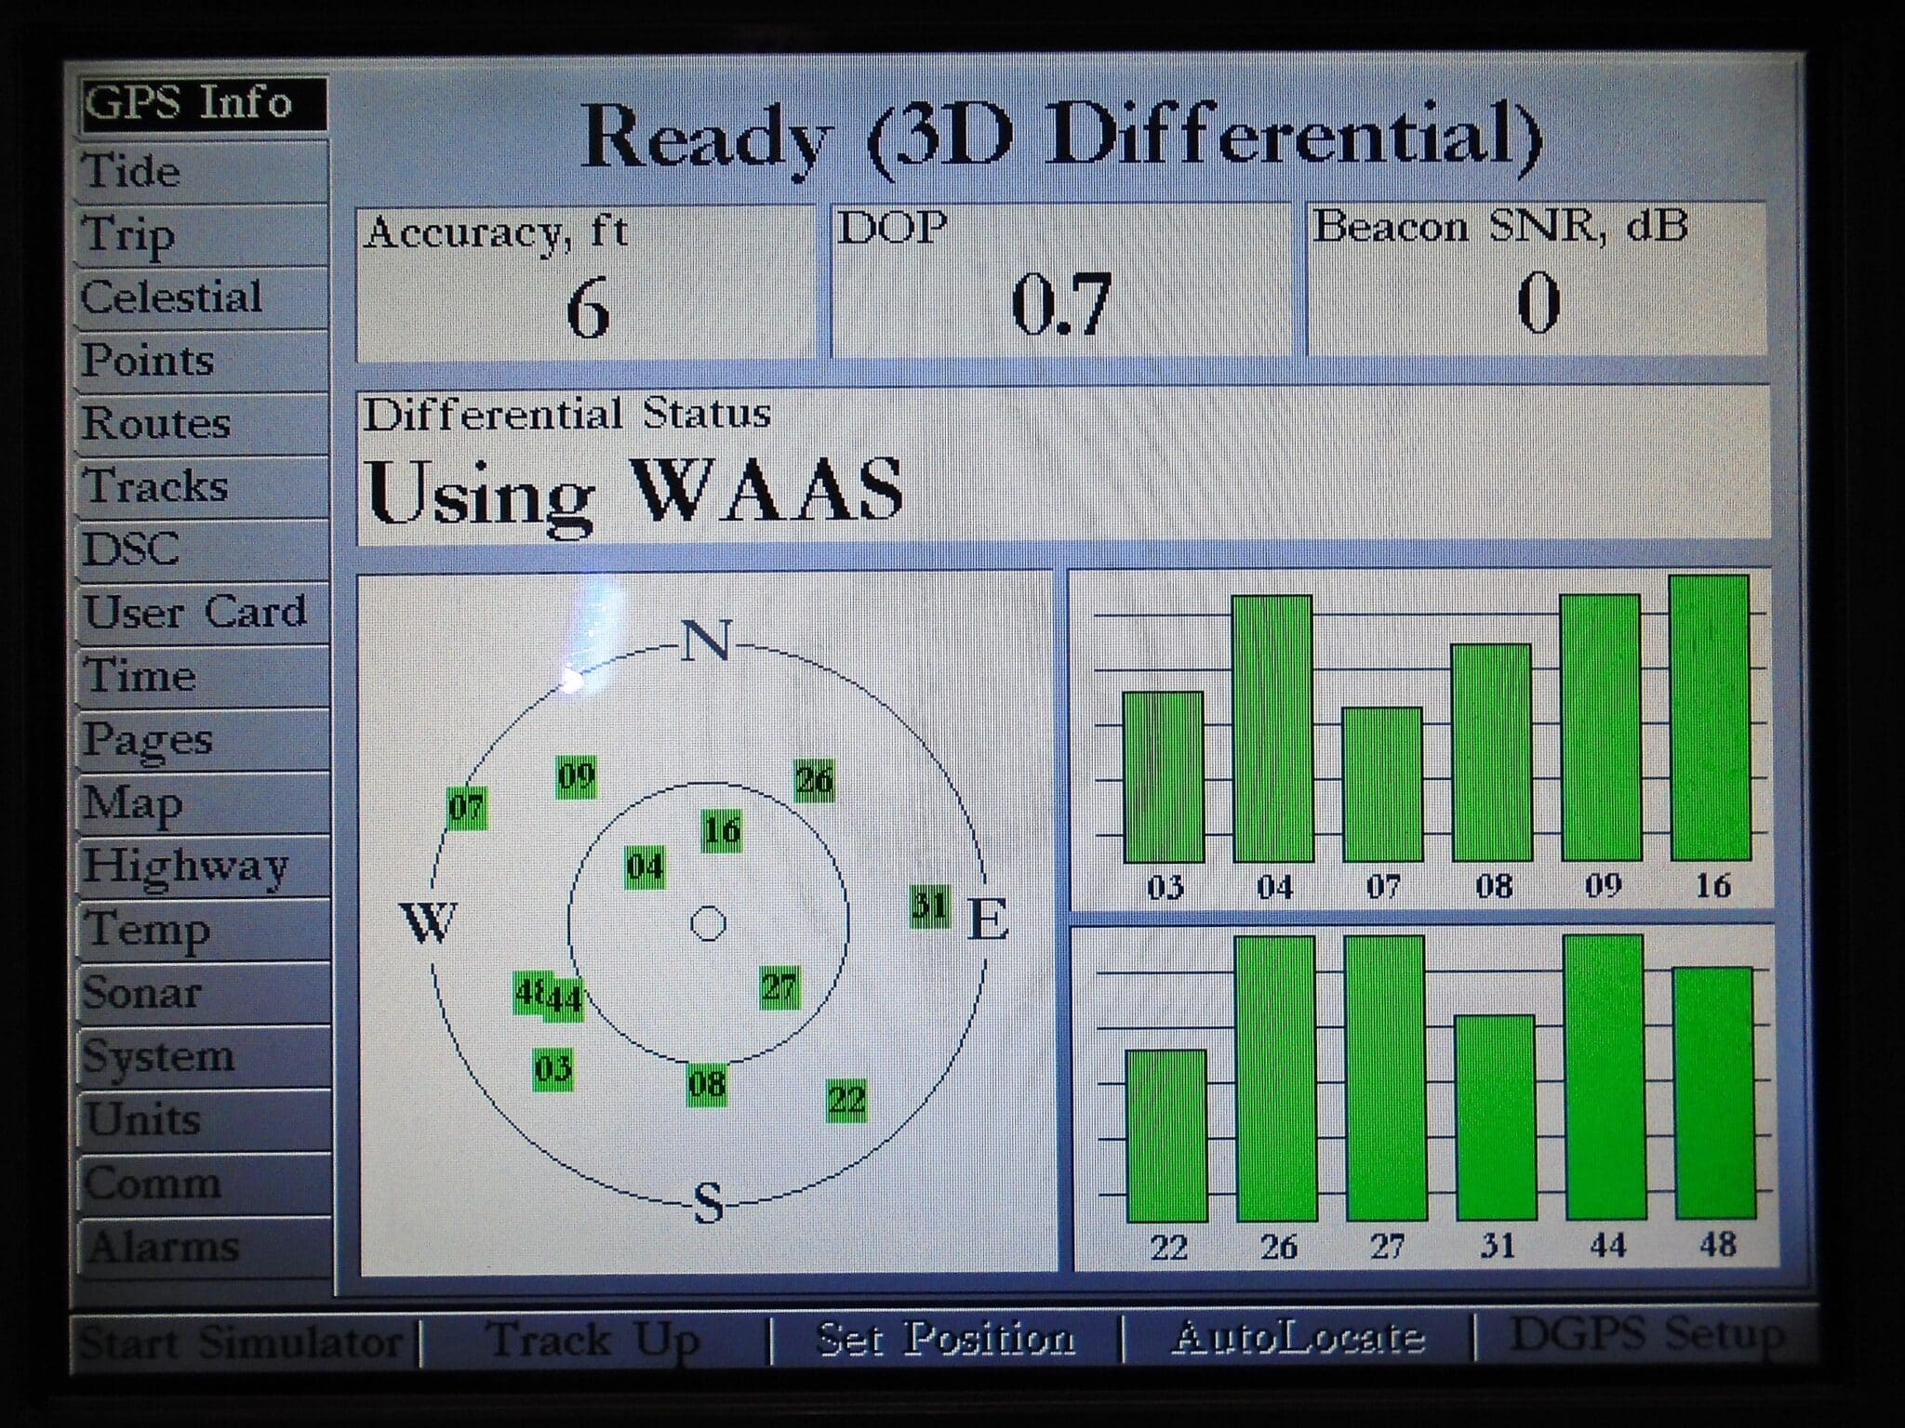Click satellite 08 marker on sky view
Image resolution: width=1905 pixels, height=1428 pixels.
(706, 1083)
